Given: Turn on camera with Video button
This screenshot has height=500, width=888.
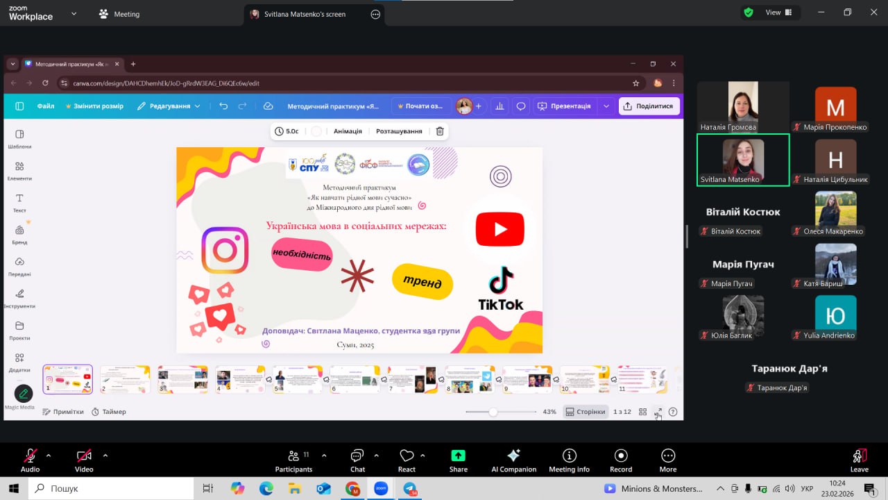Looking at the screenshot, I should pos(84,460).
